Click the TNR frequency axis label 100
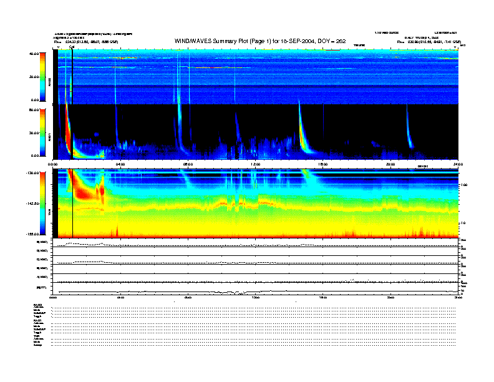Image resolution: width=494 pixels, height=382 pixels. pos(463,185)
